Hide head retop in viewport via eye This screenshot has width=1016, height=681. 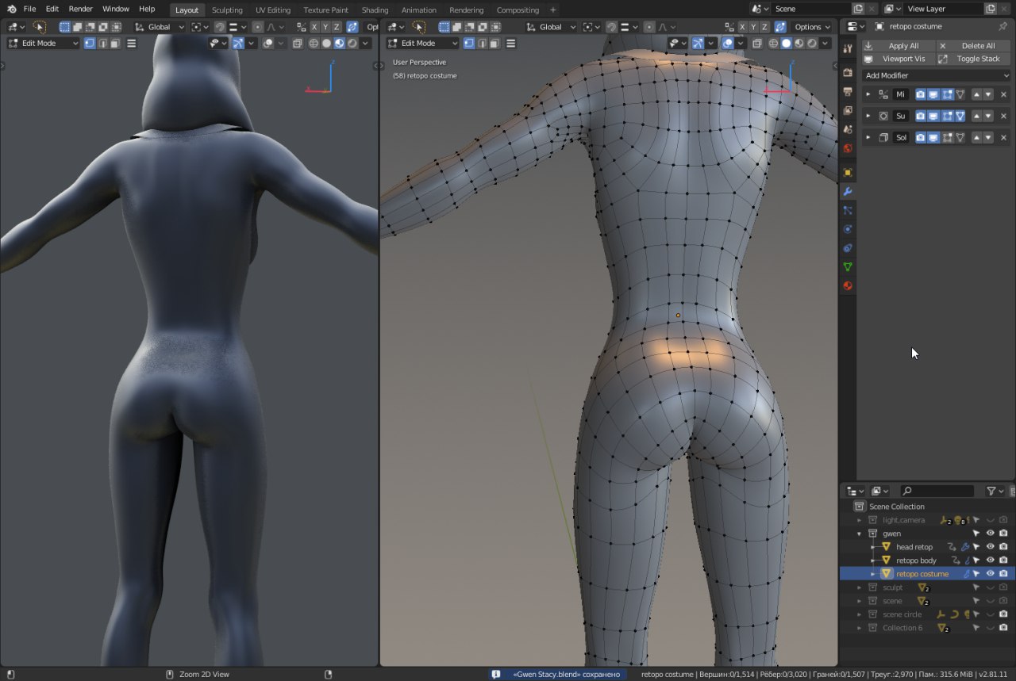[990, 547]
